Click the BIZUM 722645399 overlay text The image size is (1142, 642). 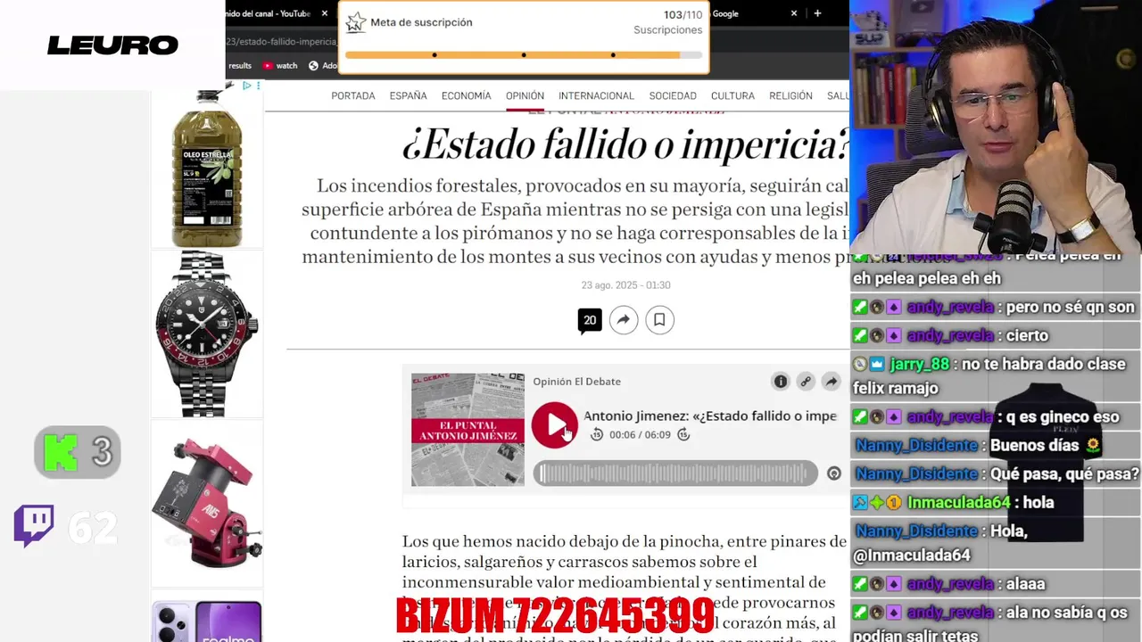555,615
